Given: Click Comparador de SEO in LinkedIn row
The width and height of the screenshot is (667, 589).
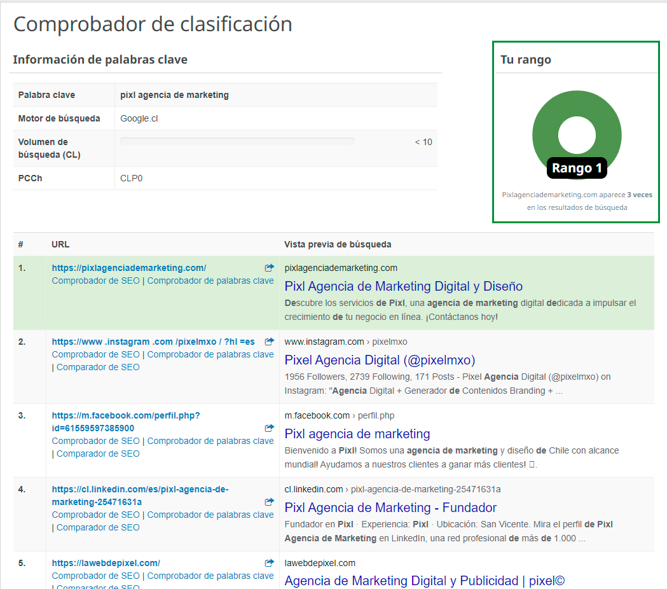Looking at the screenshot, I should 98,528.
